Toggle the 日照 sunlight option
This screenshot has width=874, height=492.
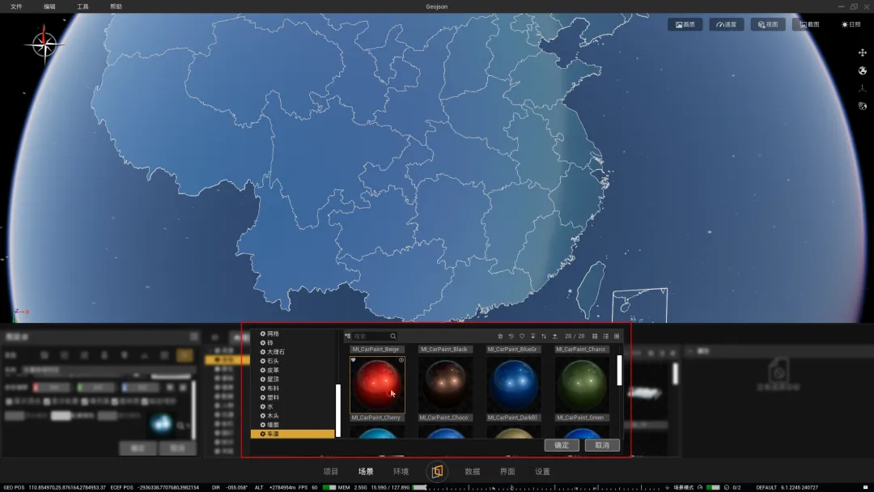[x=851, y=24]
